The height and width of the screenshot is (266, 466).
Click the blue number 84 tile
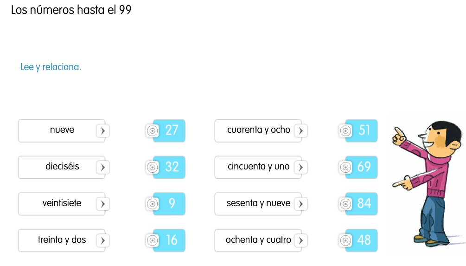(x=362, y=204)
